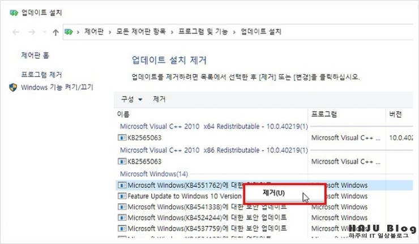Select Microsoft Windows(KB4551762) update row
The width and height of the screenshot is (419, 244).
click(x=264, y=185)
